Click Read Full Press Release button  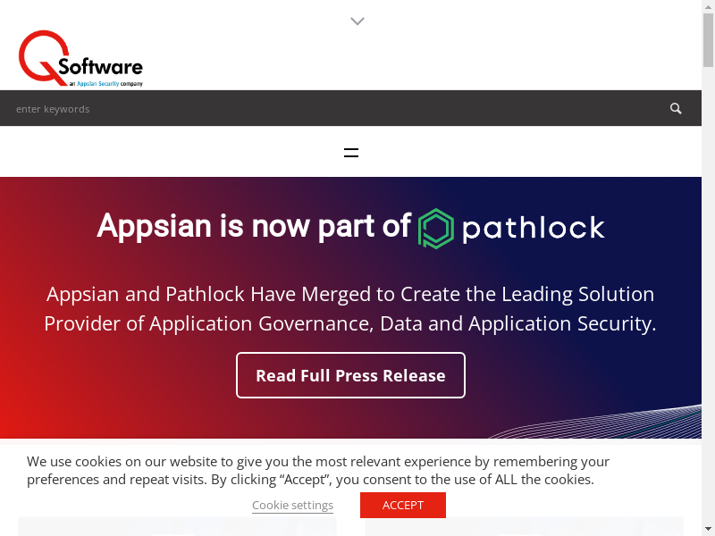(350, 375)
